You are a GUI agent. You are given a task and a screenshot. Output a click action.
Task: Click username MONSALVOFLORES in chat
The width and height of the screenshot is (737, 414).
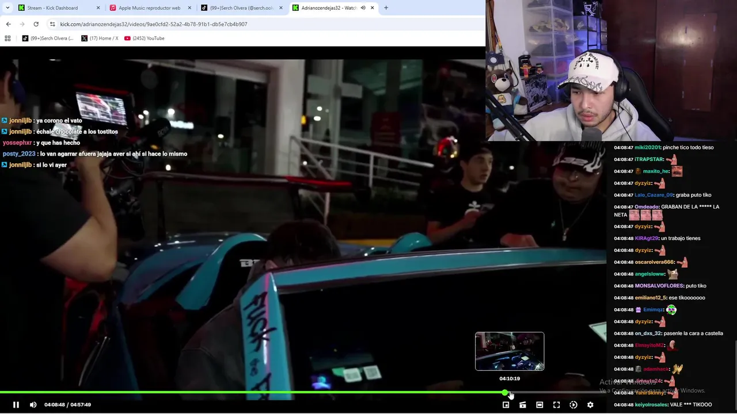click(x=659, y=286)
